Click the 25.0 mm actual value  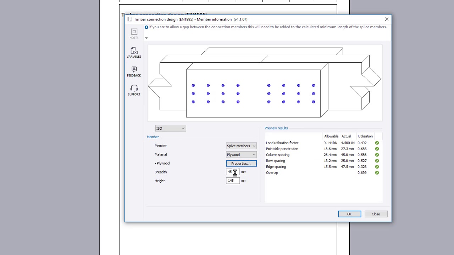click(348, 161)
